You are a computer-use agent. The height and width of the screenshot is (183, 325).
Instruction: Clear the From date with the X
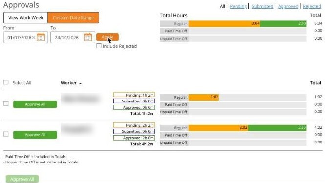[34, 38]
